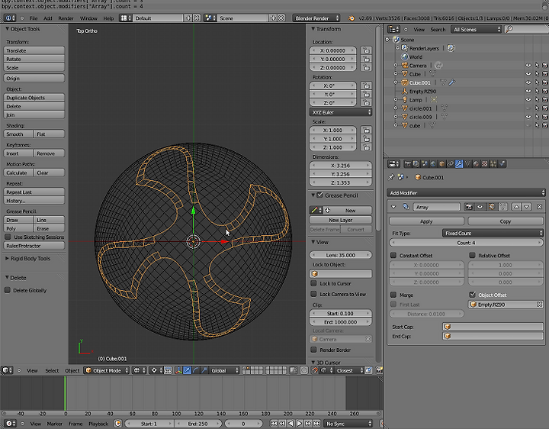Click the Count: 4 slider field
549x429 pixels.
pyautogui.click(x=467, y=243)
